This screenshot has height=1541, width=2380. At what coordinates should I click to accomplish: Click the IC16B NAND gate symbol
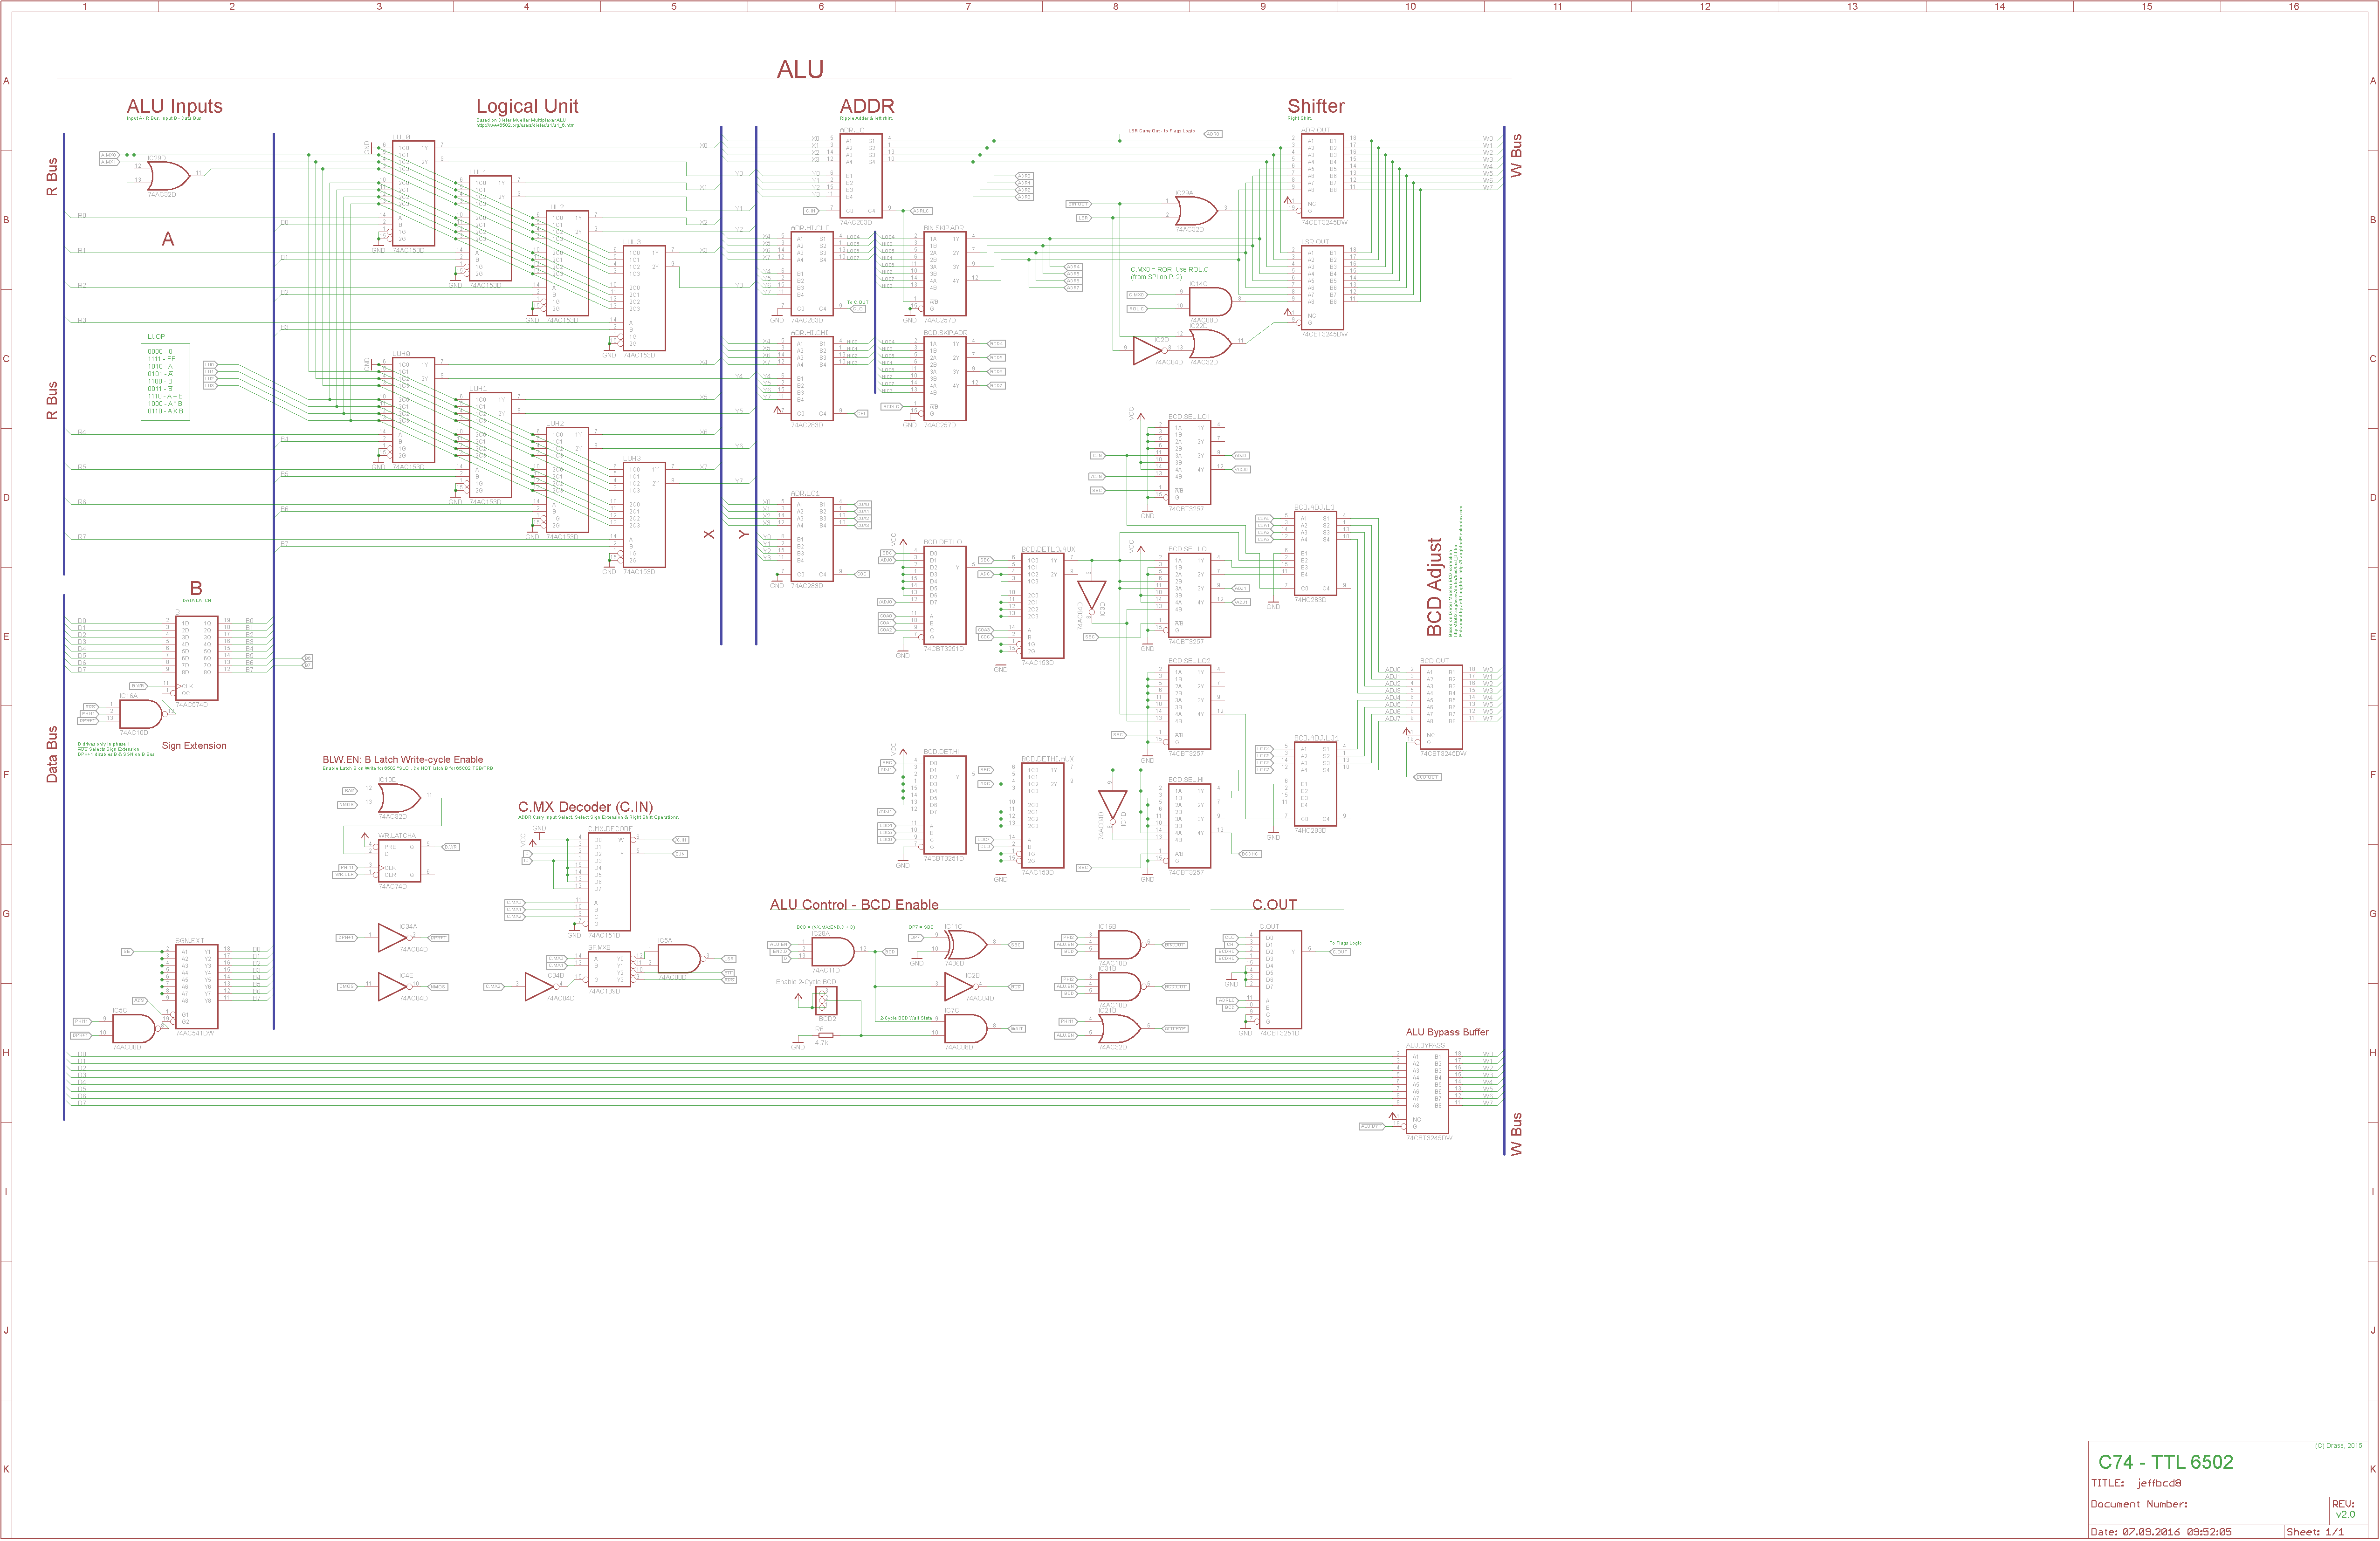tap(1118, 945)
